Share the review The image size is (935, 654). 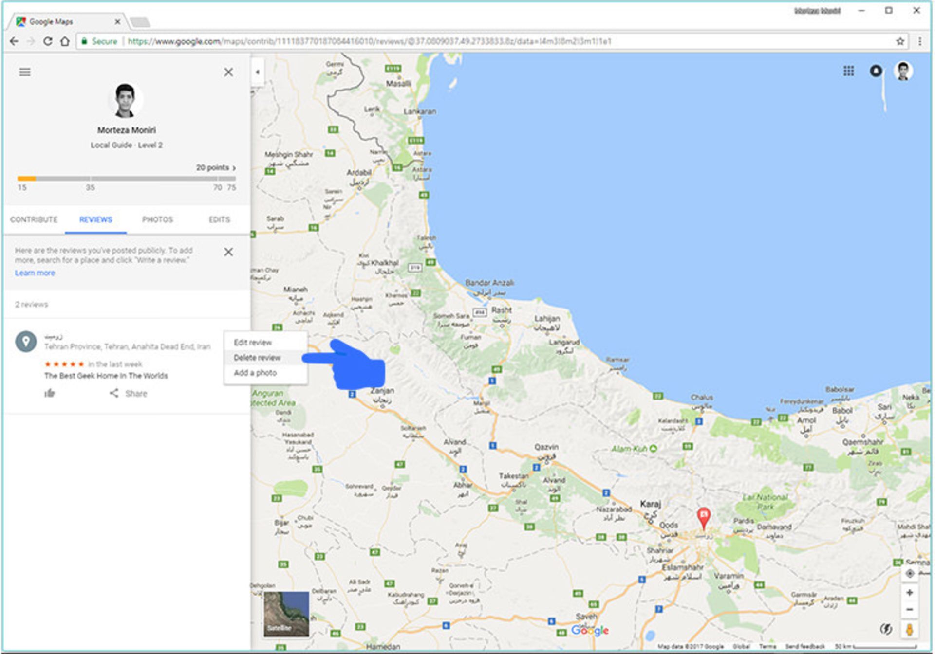tap(129, 393)
